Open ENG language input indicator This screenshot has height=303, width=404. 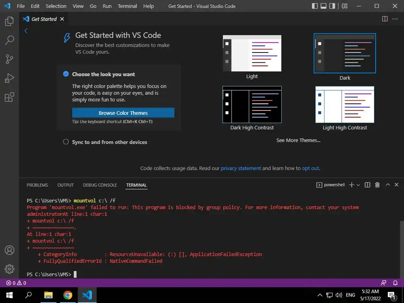click(x=350, y=295)
